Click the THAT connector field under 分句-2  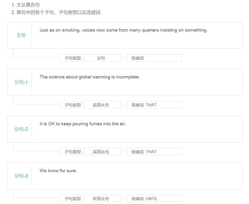[154, 152]
